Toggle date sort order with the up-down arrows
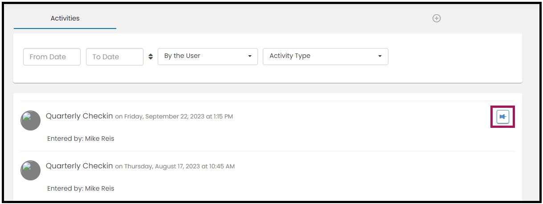The width and height of the screenshot is (543, 204). pos(151,57)
